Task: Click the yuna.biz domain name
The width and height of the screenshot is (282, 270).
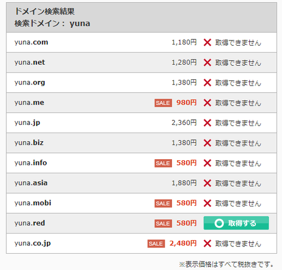Action: (29, 143)
